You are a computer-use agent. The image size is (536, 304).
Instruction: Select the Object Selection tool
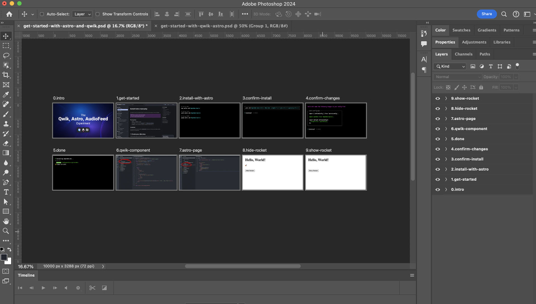click(x=6, y=65)
